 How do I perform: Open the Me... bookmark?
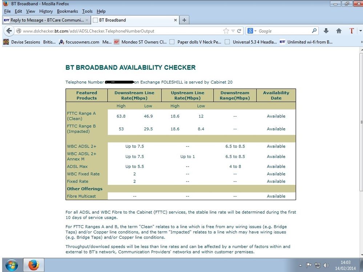coord(107,42)
